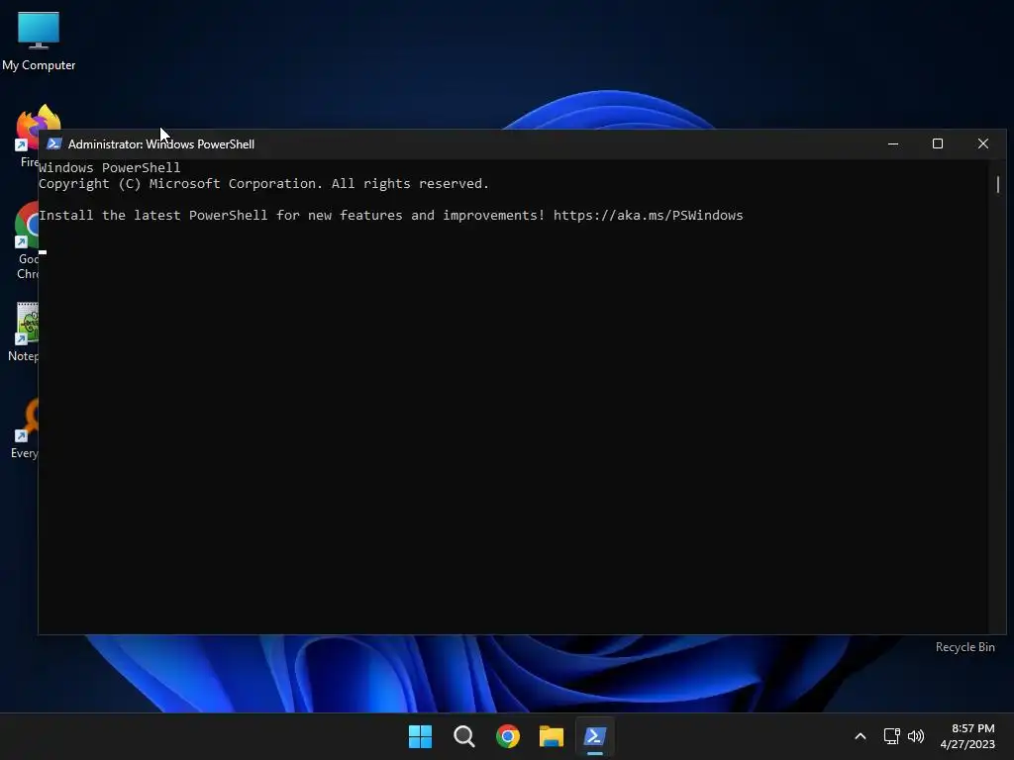Screen dimensions: 1014x760
Task: Open the Google Chrome desktop shortcut
Action: (27, 239)
